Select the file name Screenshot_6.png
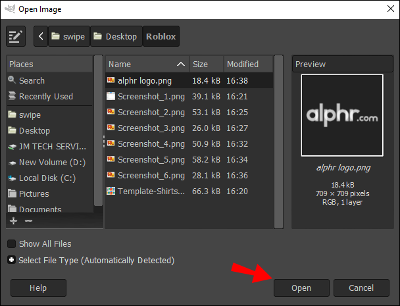Image resolution: width=400 pixels, height=306 pixels. coord(151,175)
